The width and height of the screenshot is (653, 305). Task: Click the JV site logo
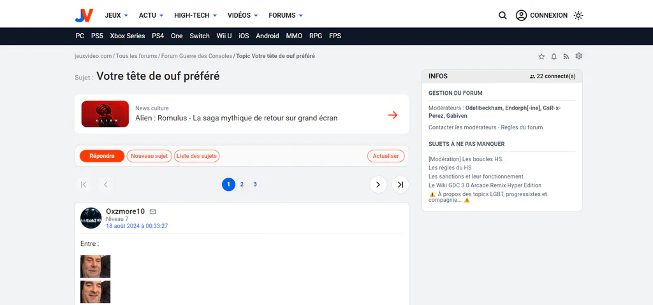point(84,15)
